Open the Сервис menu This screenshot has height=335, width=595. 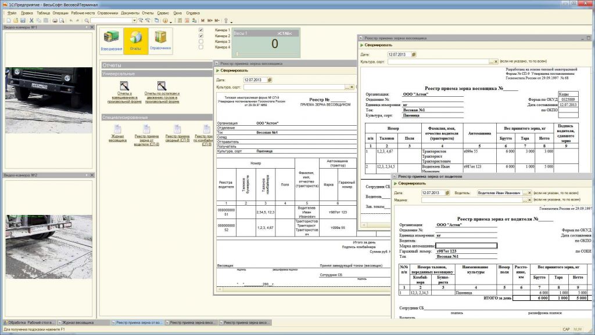click(x=163, y=13)
